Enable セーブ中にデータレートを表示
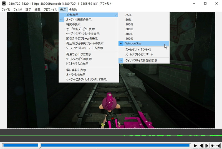Screen dimensions: 222x149 coord(89,34)
